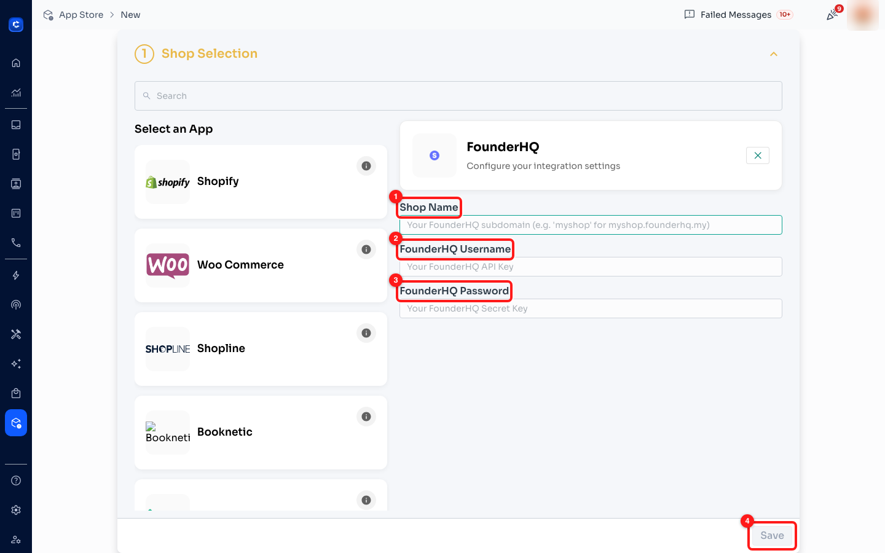
Task: Click the Configure your integration settings text
Action: pyautogui.click(x=543, y=166)
